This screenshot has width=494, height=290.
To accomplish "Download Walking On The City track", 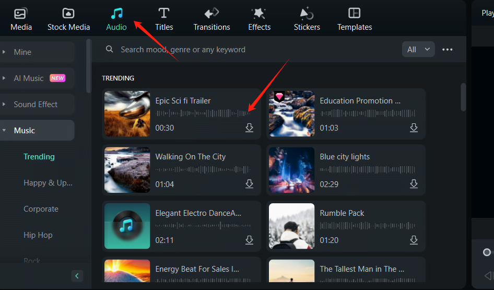I will click(x=249, y=184).
